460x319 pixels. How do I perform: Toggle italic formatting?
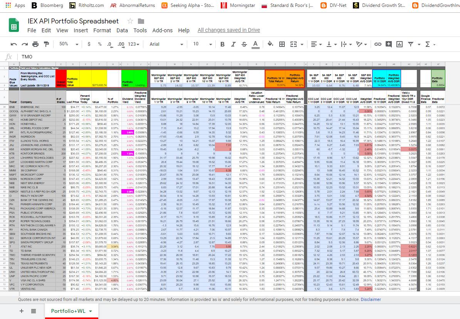tap(233, 44)
